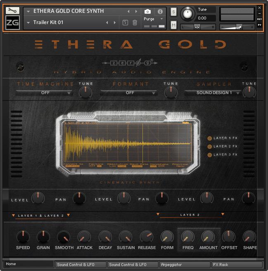The image size is (268, 271).
Task: Click the GRAIN knob
Action: [x=43, y=237]
